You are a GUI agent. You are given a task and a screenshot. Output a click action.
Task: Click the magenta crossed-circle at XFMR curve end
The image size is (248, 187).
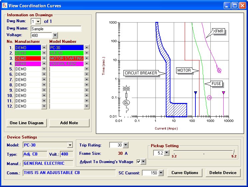coord(219,70)
